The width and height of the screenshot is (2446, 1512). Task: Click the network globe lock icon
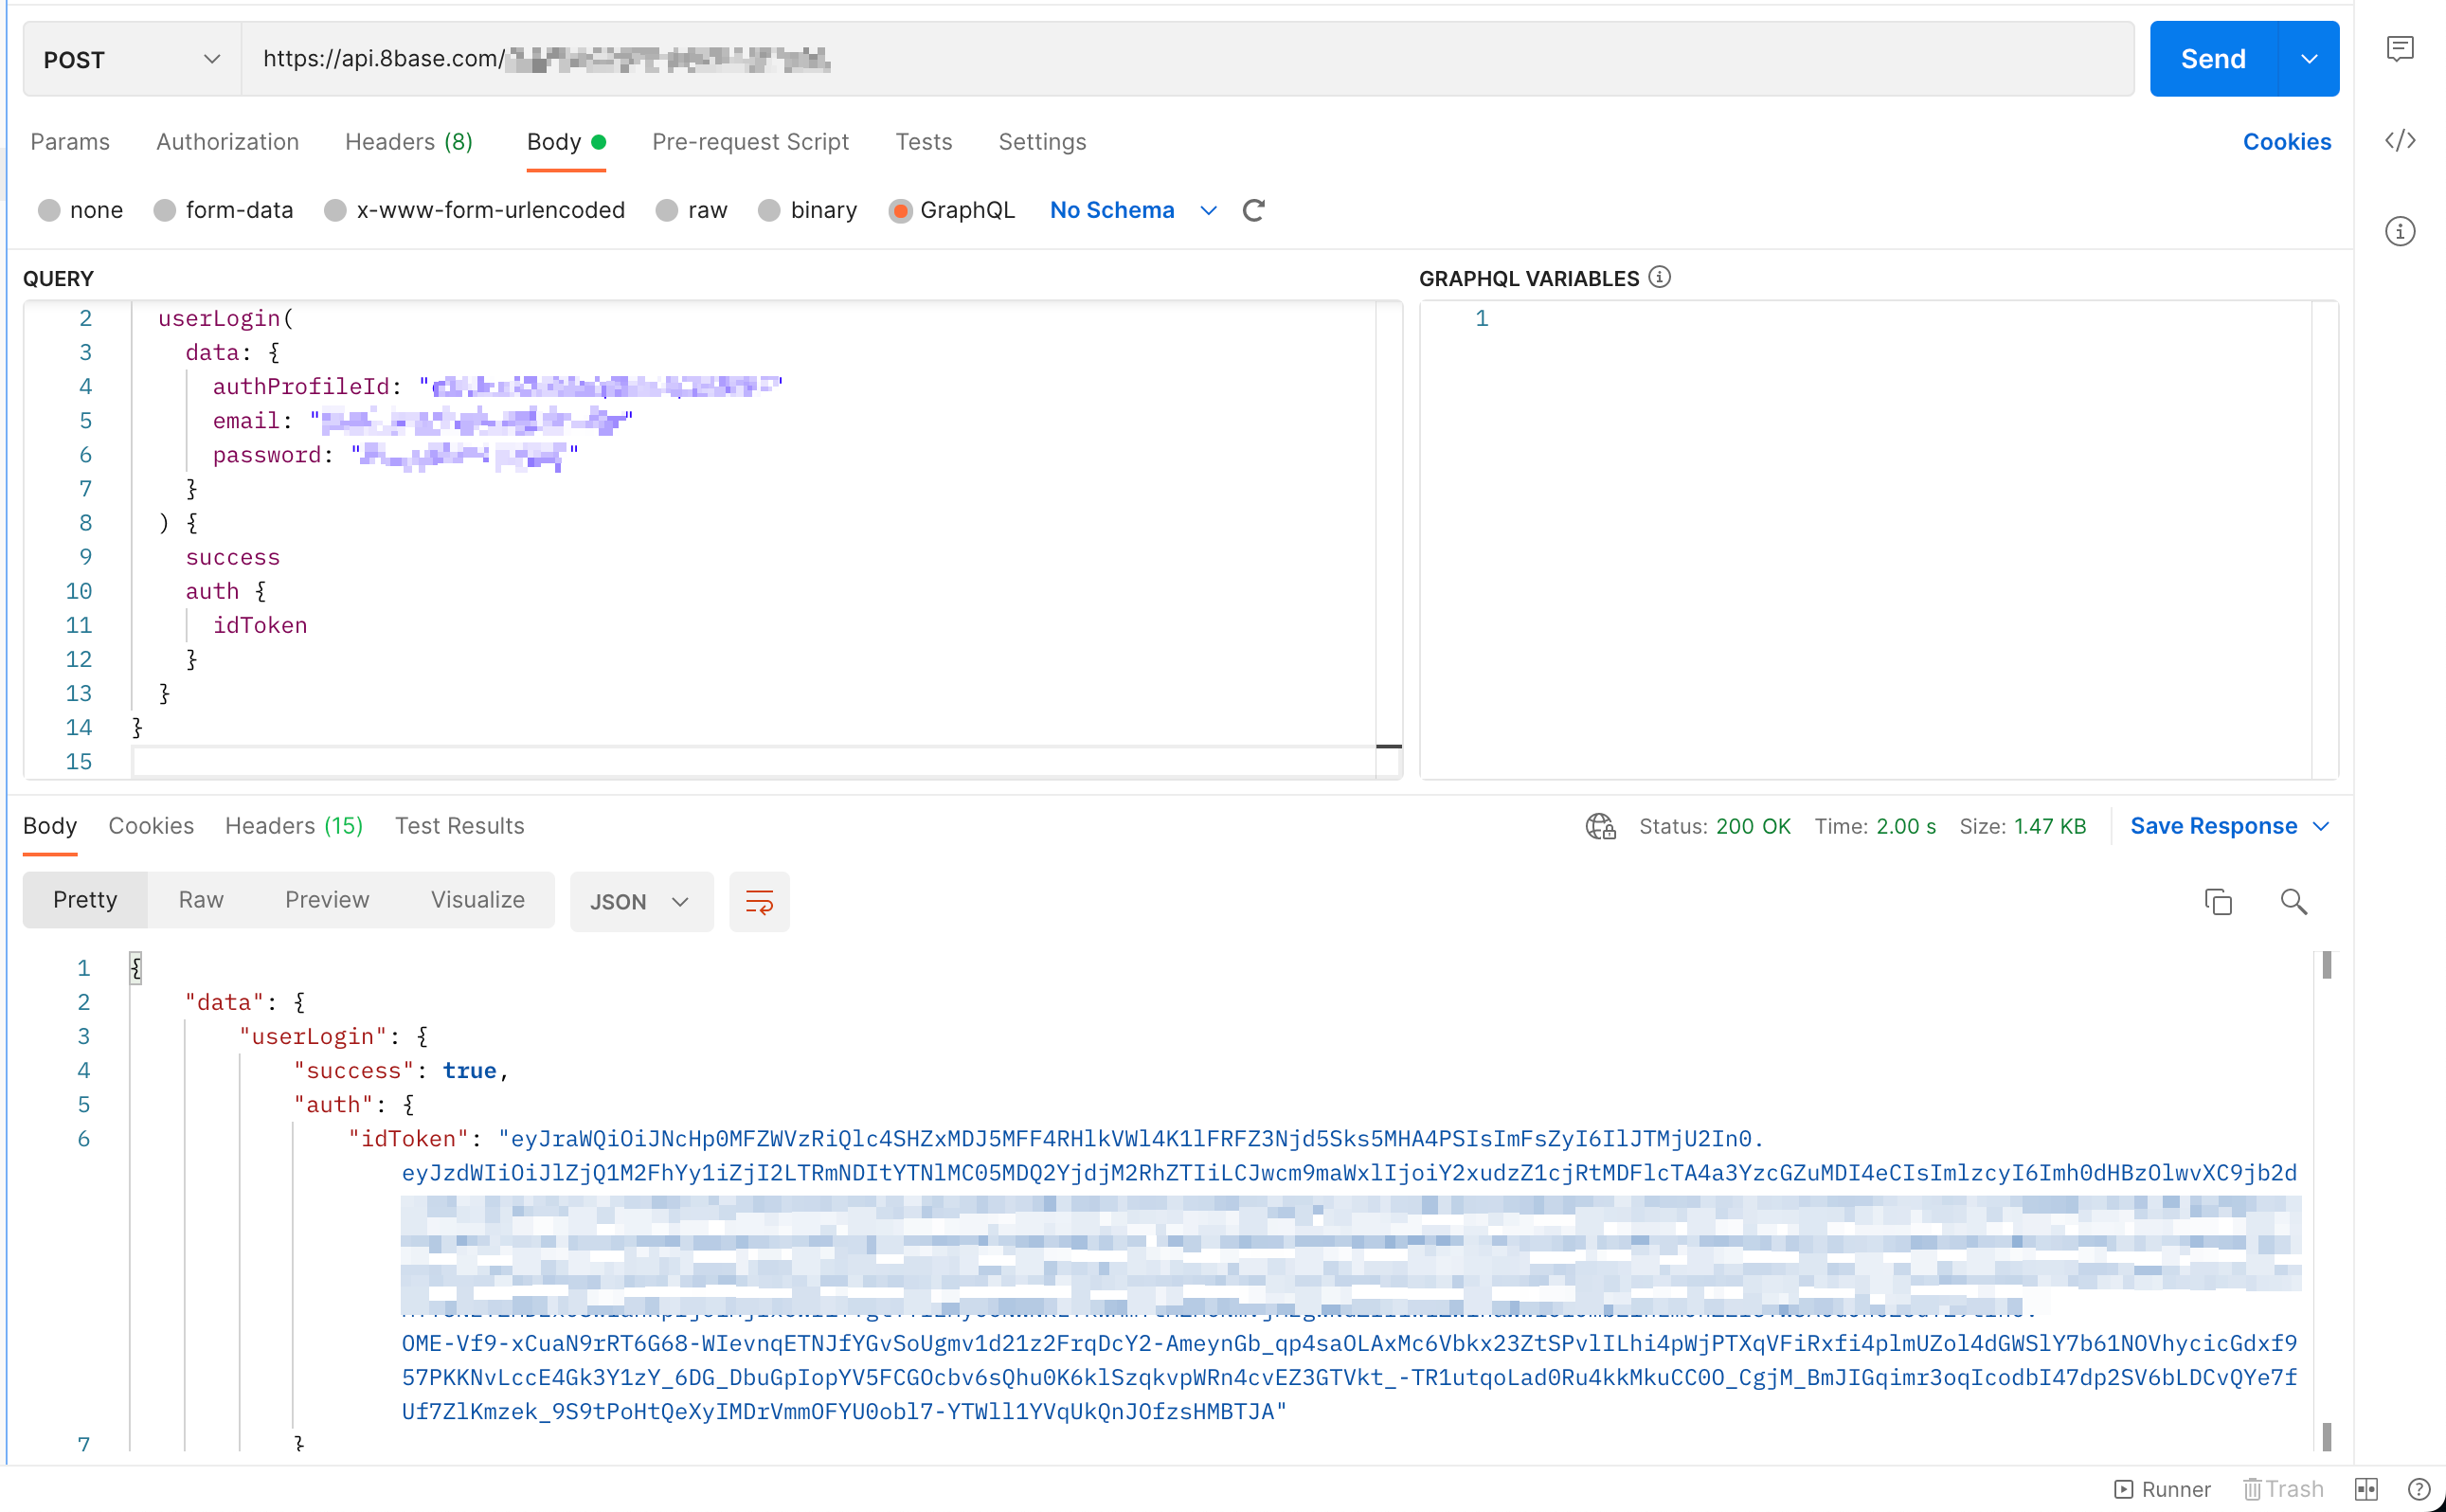point(1600,826)
